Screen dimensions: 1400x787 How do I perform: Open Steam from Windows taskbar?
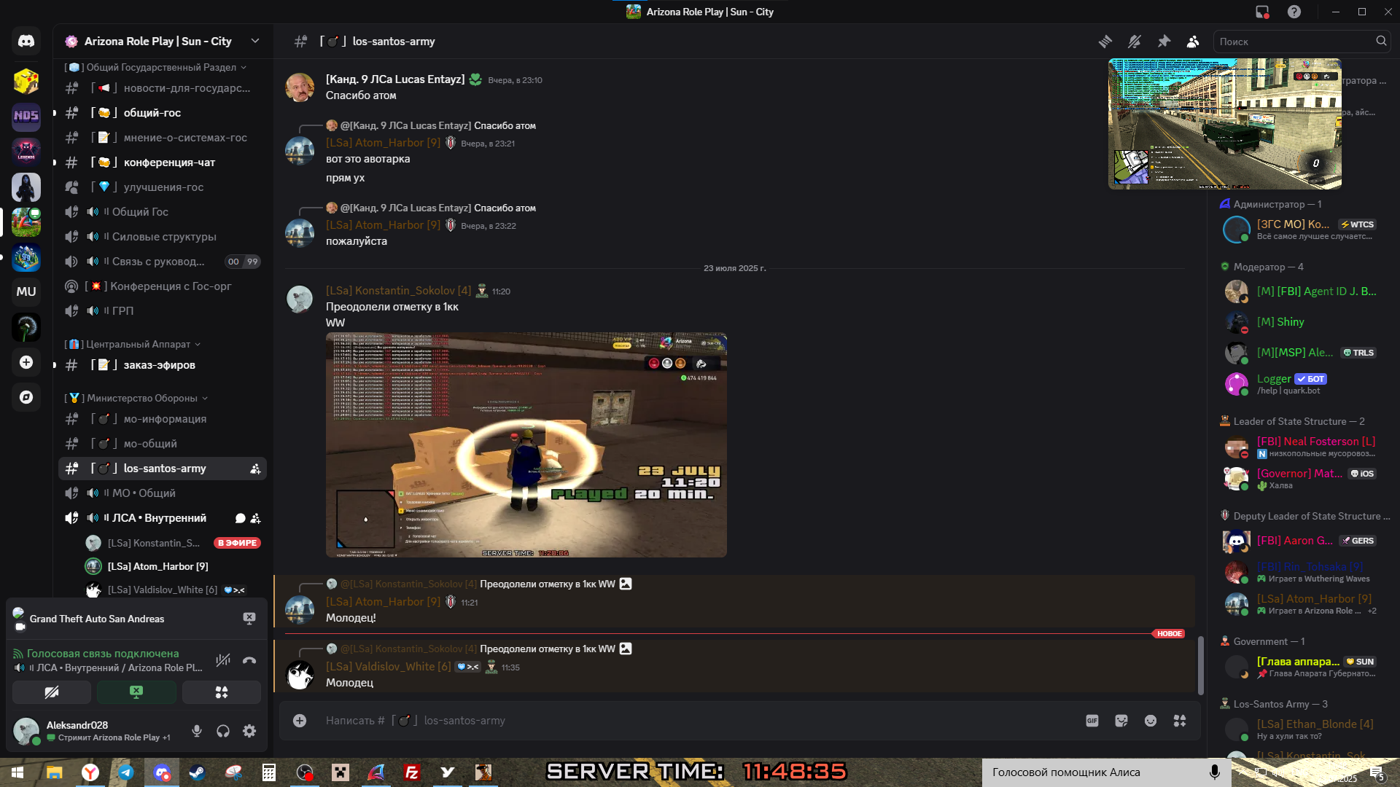tap(197, 772)
